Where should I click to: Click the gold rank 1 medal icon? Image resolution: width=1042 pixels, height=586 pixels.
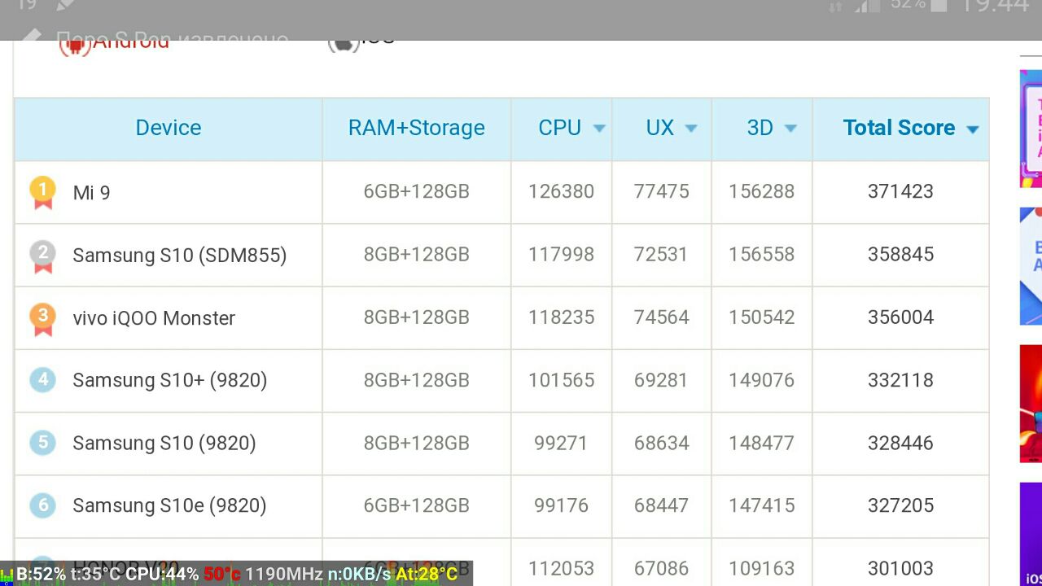click(42, 193)
